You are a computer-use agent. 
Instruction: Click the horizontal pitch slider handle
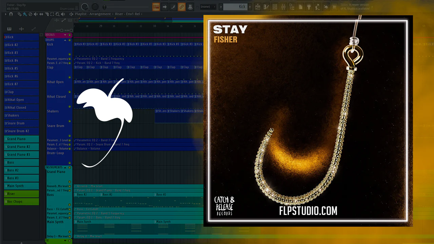pos(104,7)
